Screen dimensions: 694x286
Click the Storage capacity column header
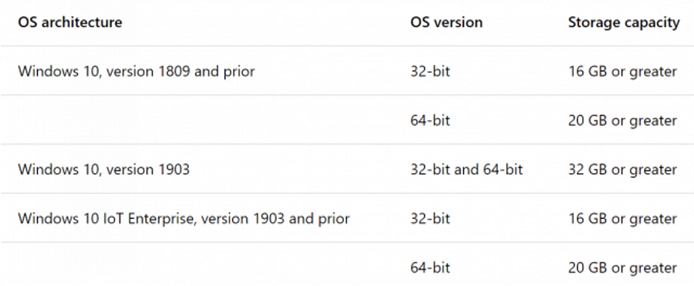pos(624,22)
